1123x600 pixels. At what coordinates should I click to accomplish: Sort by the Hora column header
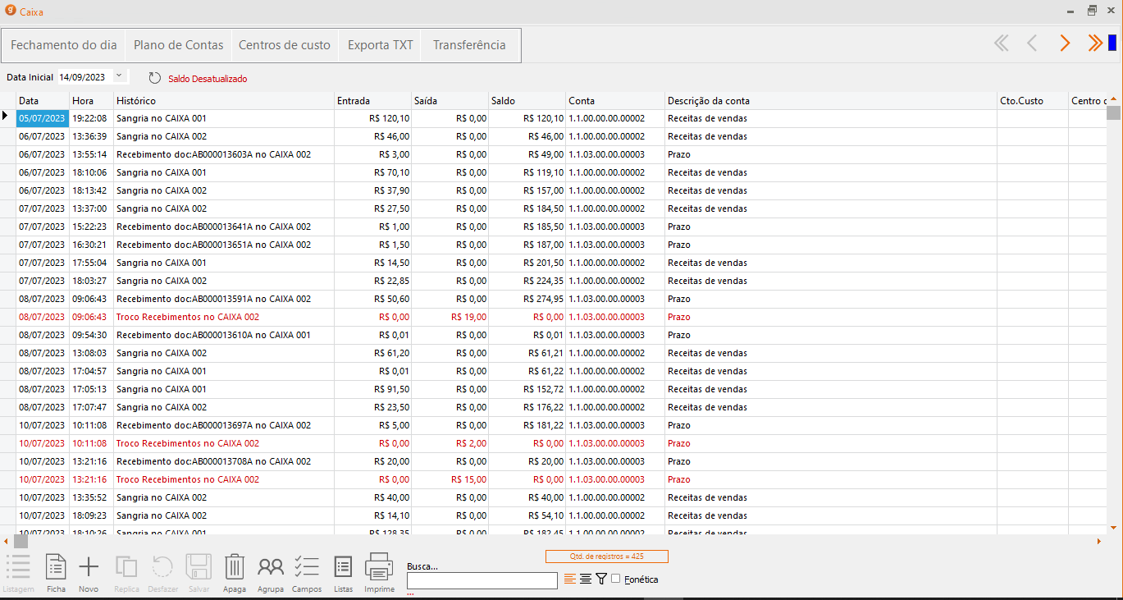pos(92,101)
